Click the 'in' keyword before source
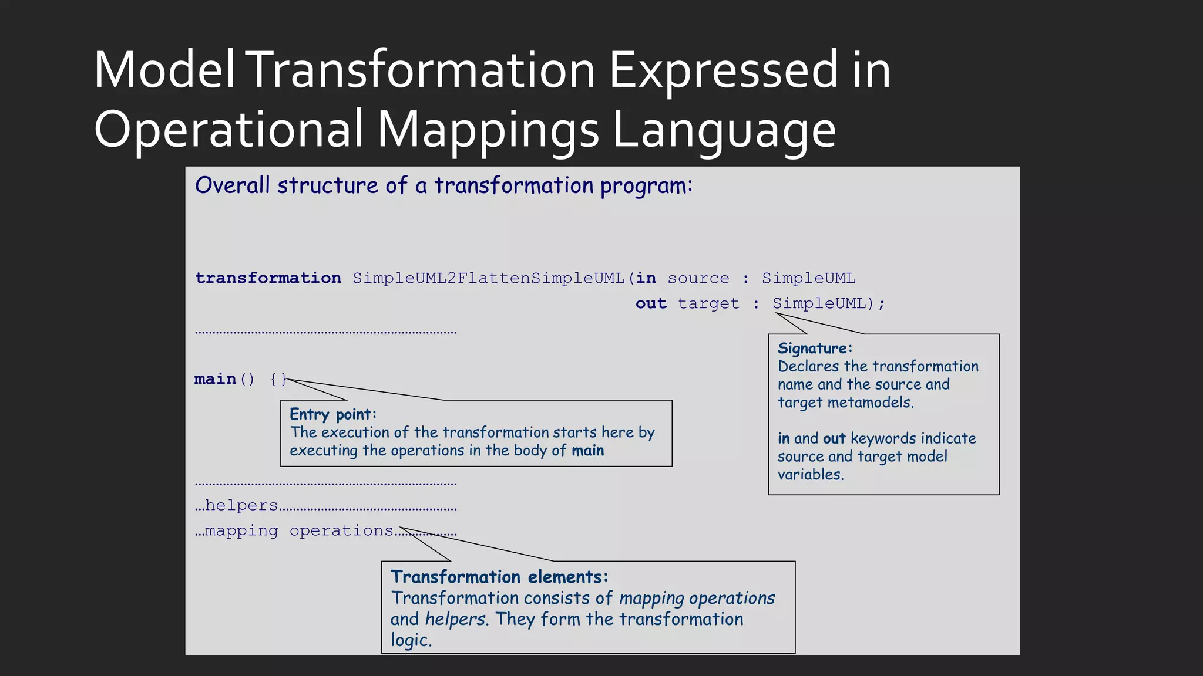The image size is (1203, 676). [x=646, y=278]
